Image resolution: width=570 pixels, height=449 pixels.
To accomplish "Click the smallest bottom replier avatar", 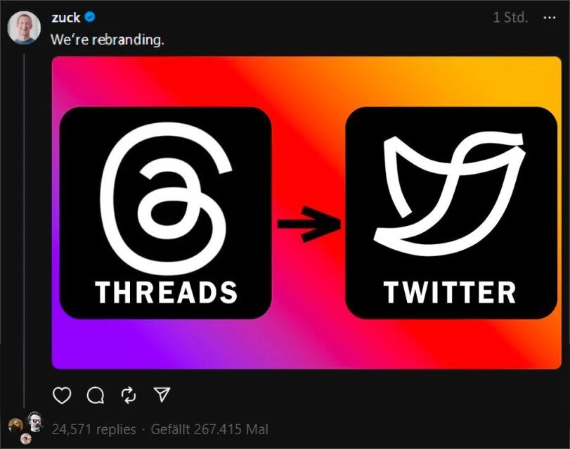I will [x=25, y=439].
